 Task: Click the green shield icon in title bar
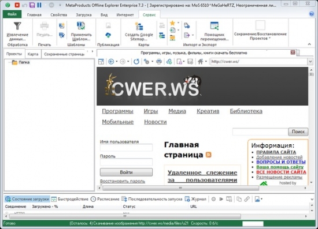8,5
